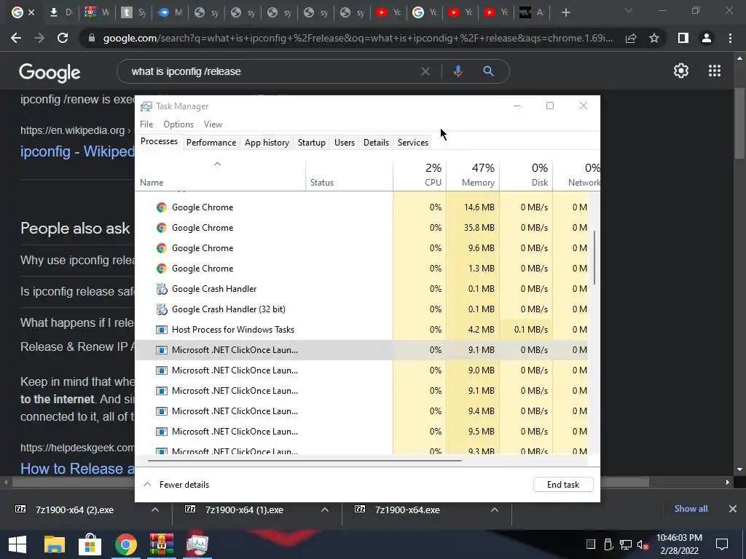This screenshot has height=559, width=746.
Task: Click the Chrome forward navigation arrow
Action: pyautogui.click(x=39, y=38)
